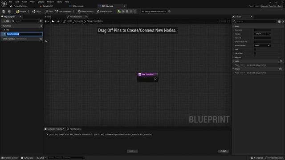Viewport: 285px width, 160px height.
Task: Open the Tools menu
Action: coord(59,2)
